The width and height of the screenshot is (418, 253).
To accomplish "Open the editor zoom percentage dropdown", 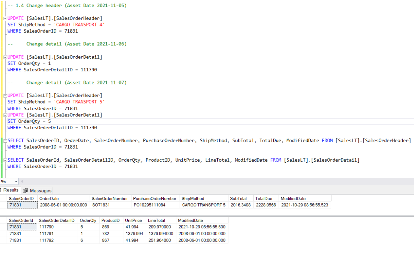I will coord(16,181).
